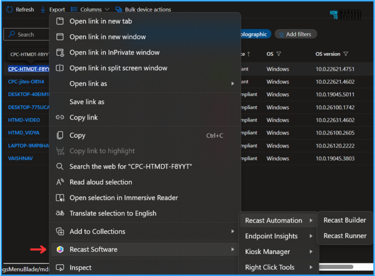Click the Columns list icon
Image resolution: width=375 pixels, height=276 pixels.
click(74, 9)
